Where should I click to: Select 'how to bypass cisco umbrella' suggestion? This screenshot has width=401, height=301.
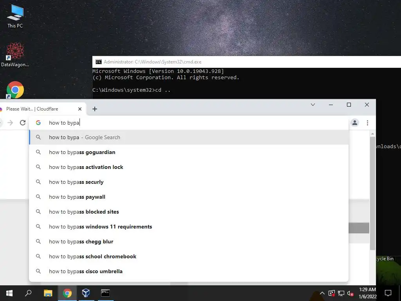coord(189,271)
